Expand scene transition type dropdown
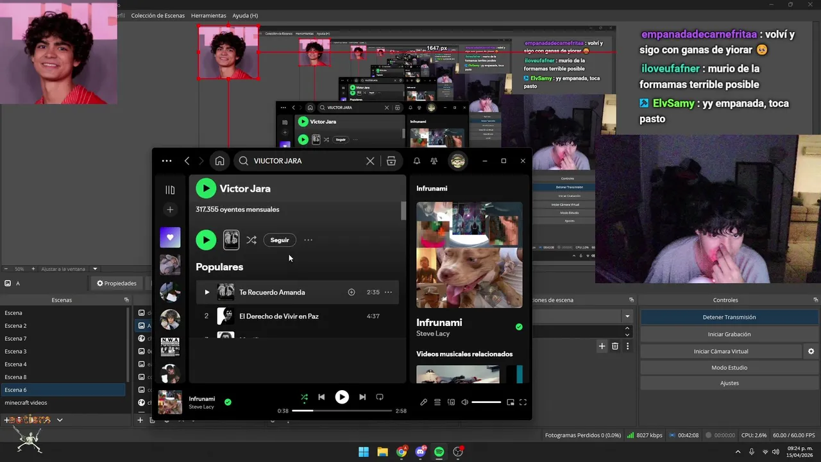Image resolution: width=821 pixels, height=462 pixels. tap(627, 316)
